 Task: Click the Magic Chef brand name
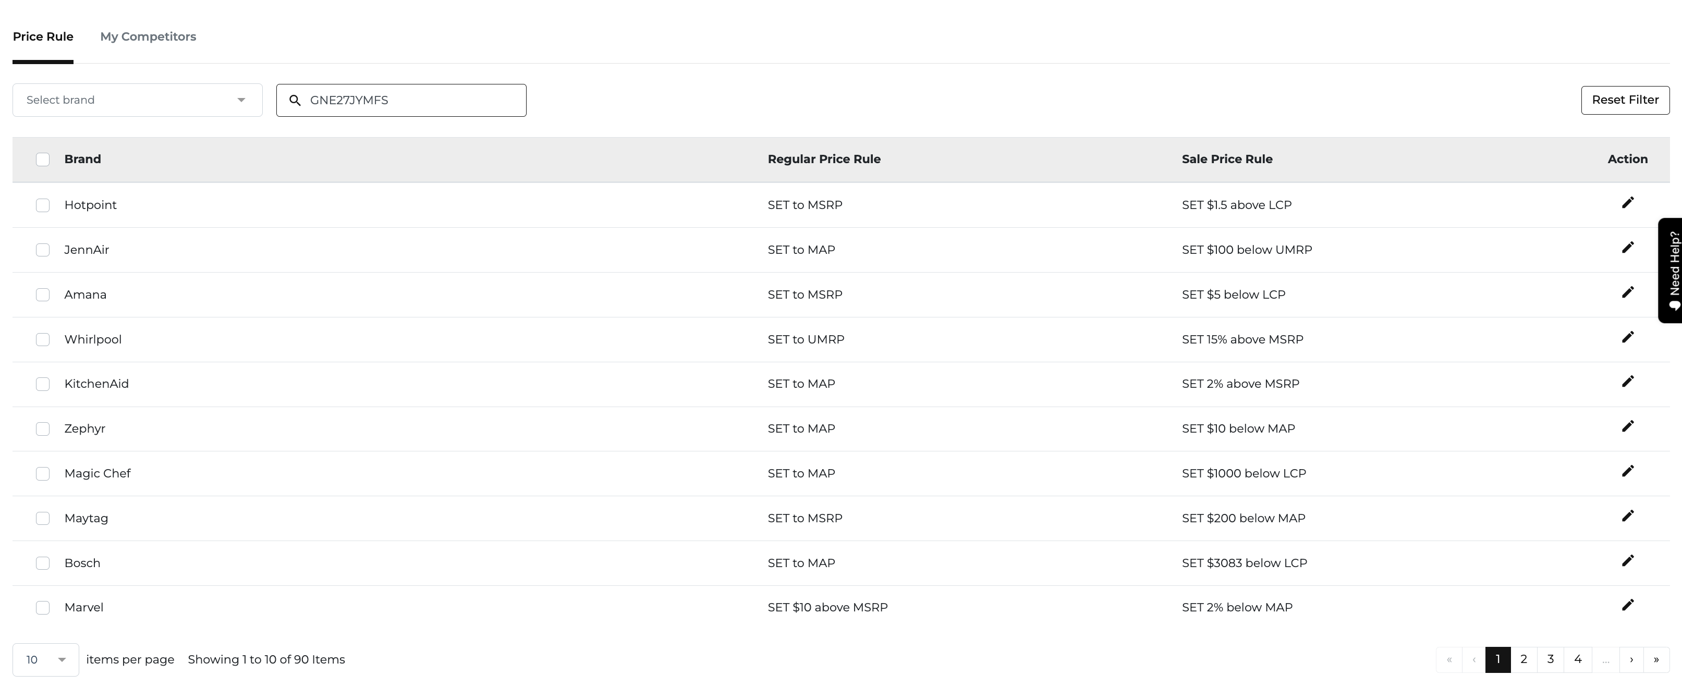[x=97, y=473]
